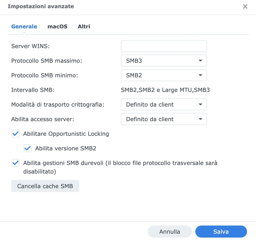Toggle Abilita gestioni SMB durevoli checkbox
Image resolution: width=256 pixels, height=241 pixels.
(15, 163)
